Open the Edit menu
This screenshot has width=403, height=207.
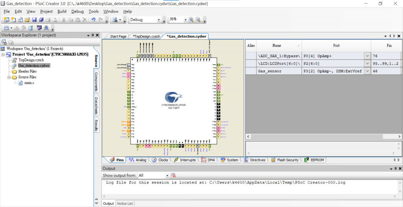click(18, 11)
